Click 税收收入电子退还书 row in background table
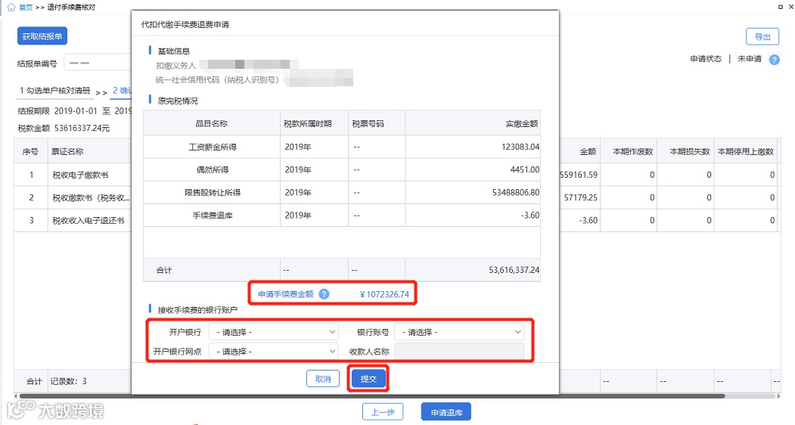This screenshot has width=795, height=425. click(x=89, y=221)
